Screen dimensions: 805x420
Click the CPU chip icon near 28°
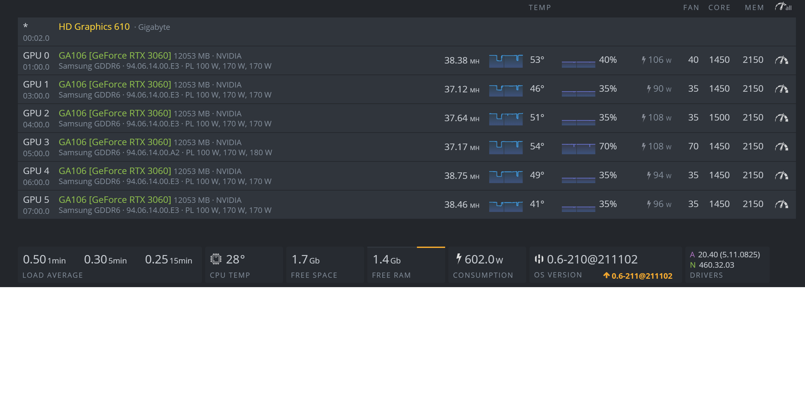[x=216, y=259]
